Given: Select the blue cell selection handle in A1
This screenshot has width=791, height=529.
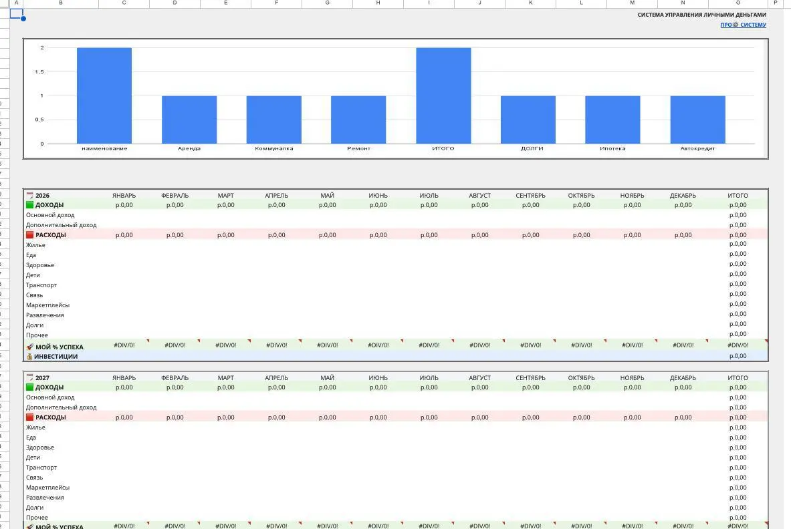Looking at the screenshot, I should 23,19.
